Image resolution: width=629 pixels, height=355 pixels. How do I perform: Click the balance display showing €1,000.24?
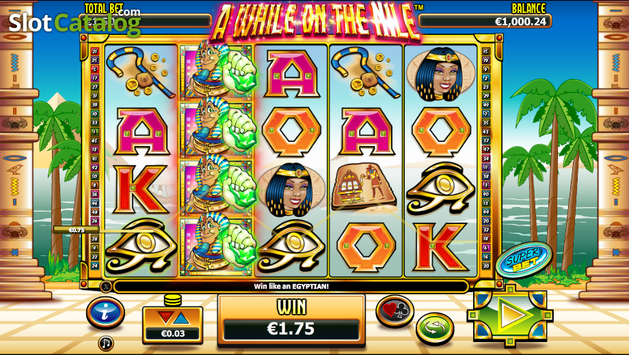(485, 21)
